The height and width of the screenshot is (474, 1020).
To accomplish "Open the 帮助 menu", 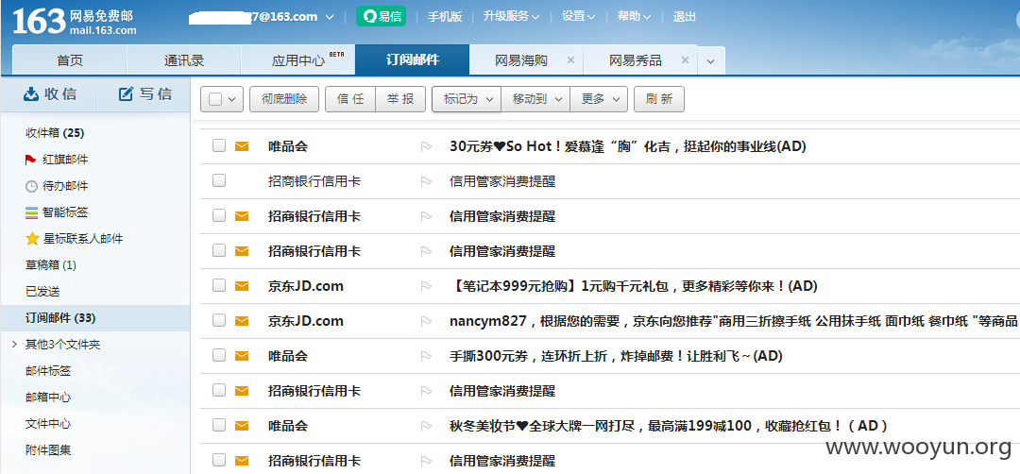I will pos(634,17).
